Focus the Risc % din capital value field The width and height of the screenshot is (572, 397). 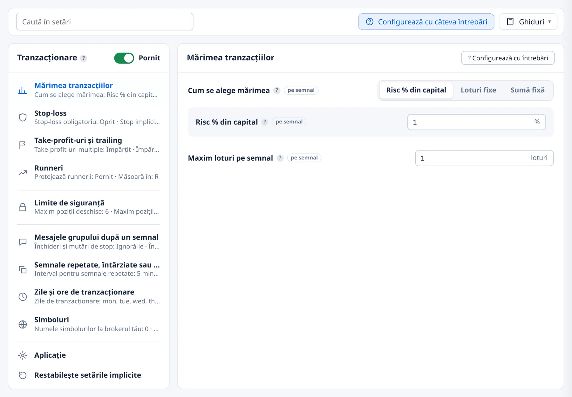pyautogui.click(x=476, y=122)
